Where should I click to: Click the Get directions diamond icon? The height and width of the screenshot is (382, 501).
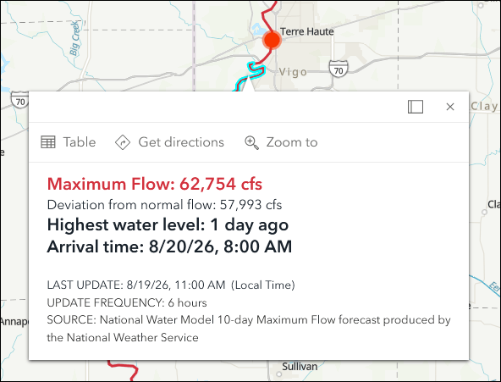point(123,142)
